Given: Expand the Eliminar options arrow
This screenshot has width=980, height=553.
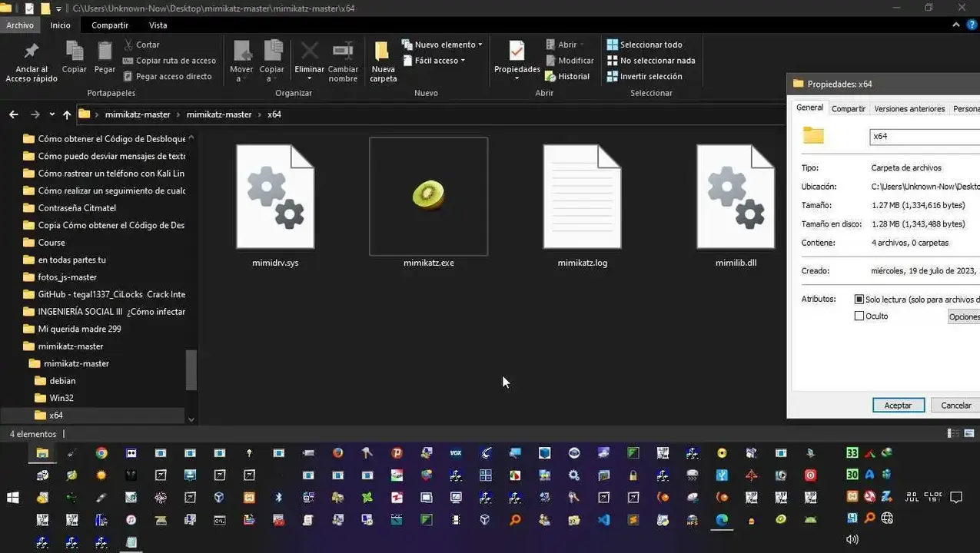Looking at the screenshot, I should pyautogui.click(x=309, y=79).
